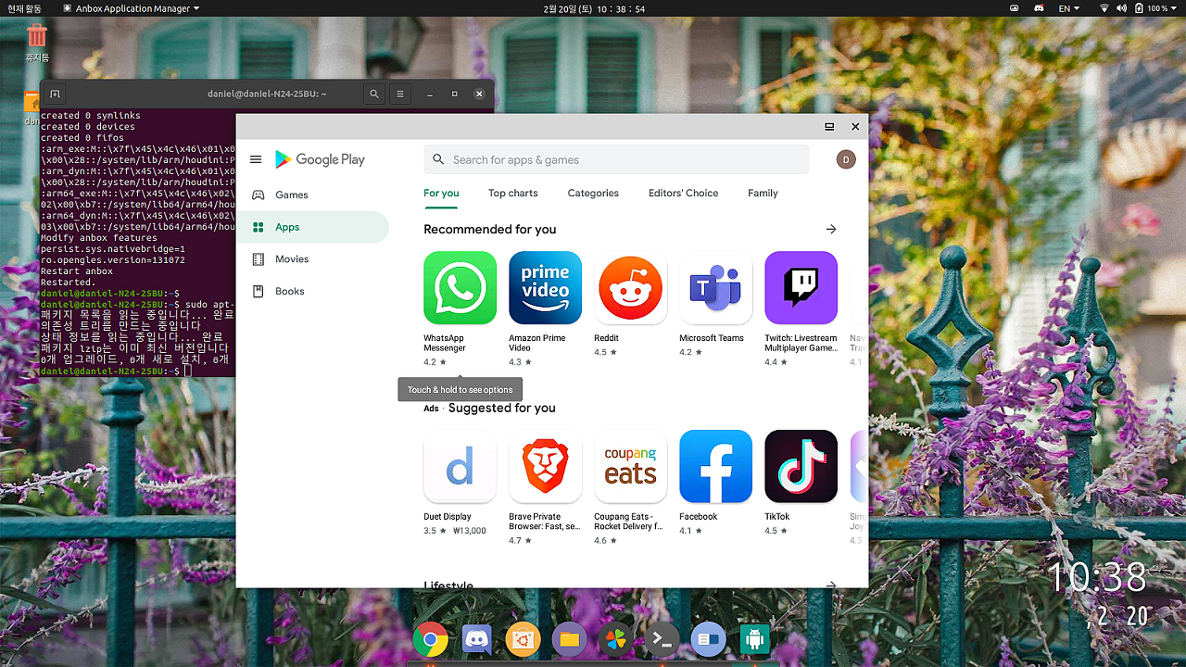Open Facebook app icon

715,467
